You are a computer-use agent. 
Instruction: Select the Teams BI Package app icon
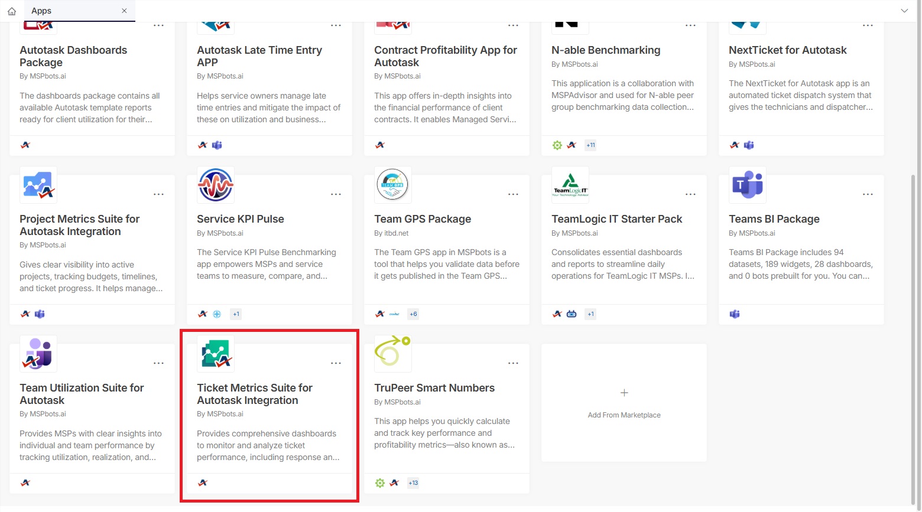747,185
